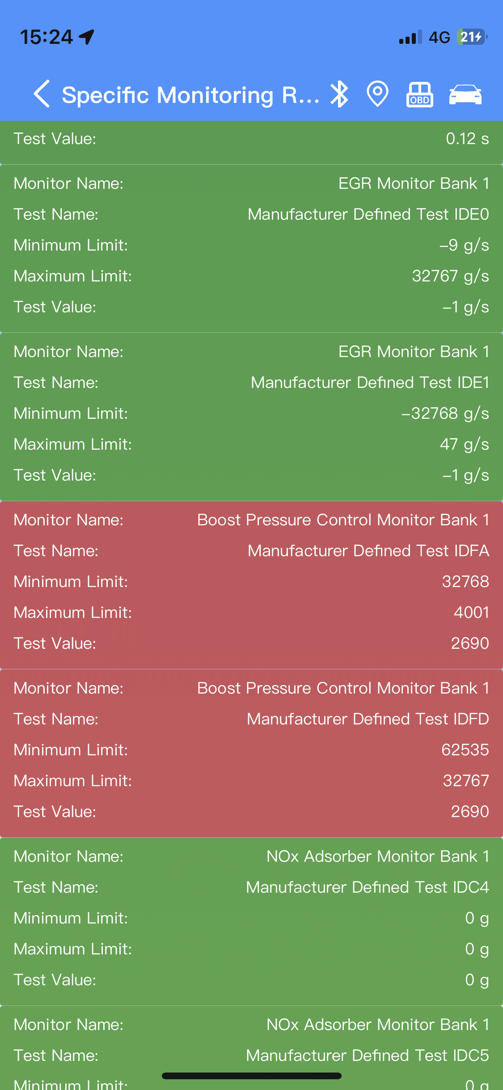Tap the home indicator bar
503x1090 pixels.
point(252,1076)
